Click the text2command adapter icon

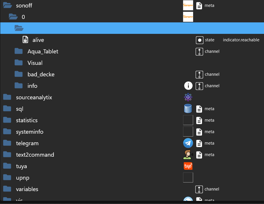(x=188, y=155)
